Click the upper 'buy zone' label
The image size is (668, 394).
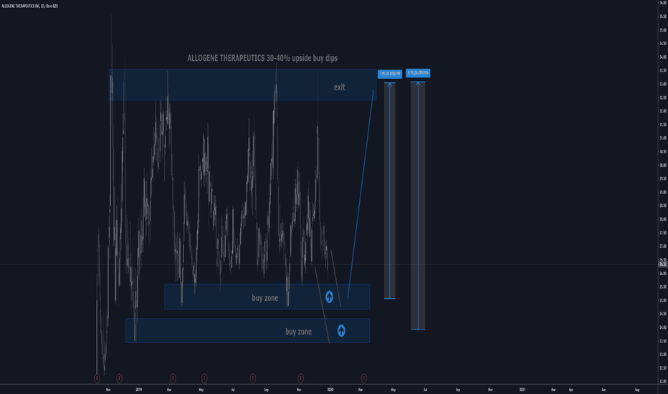pos(265,298)
